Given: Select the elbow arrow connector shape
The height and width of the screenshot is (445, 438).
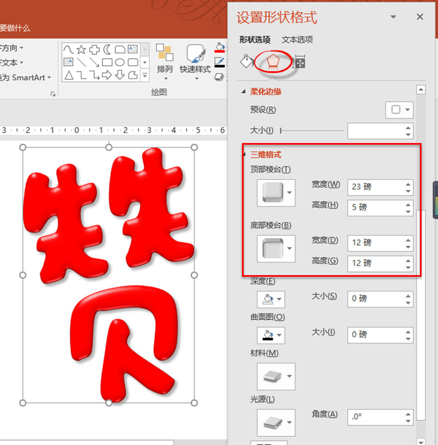Looking at the screenshot, I should [x=94, y=75].
